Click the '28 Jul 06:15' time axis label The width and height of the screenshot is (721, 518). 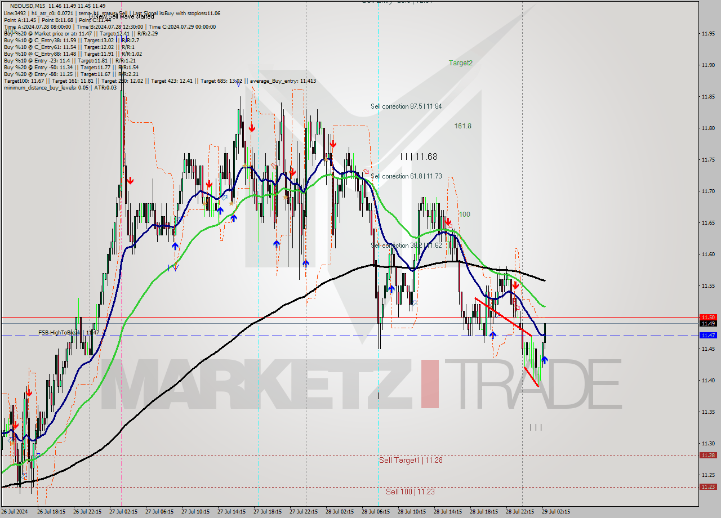coord(376,512)
